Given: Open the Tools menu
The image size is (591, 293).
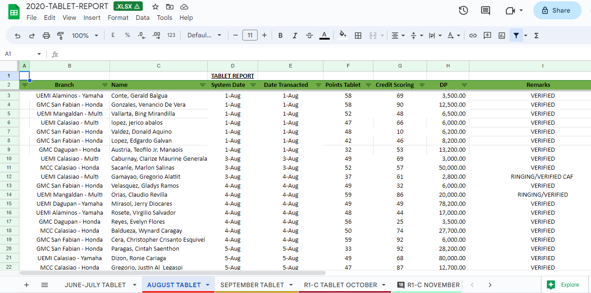Looking at the screenshot, I should point(164,18).
